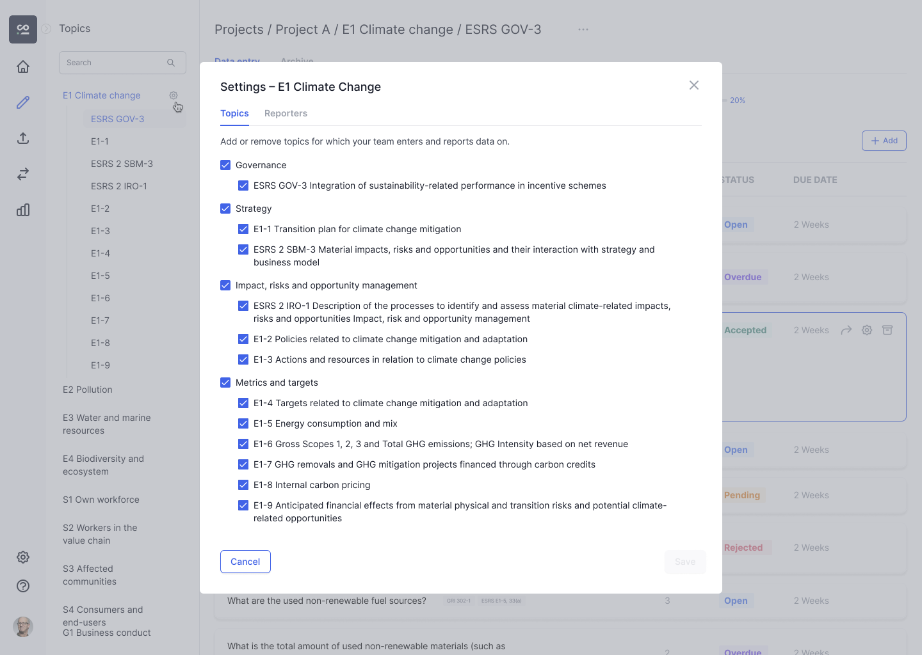
Task: Click the Cancel button
Action: coord(245,562)
